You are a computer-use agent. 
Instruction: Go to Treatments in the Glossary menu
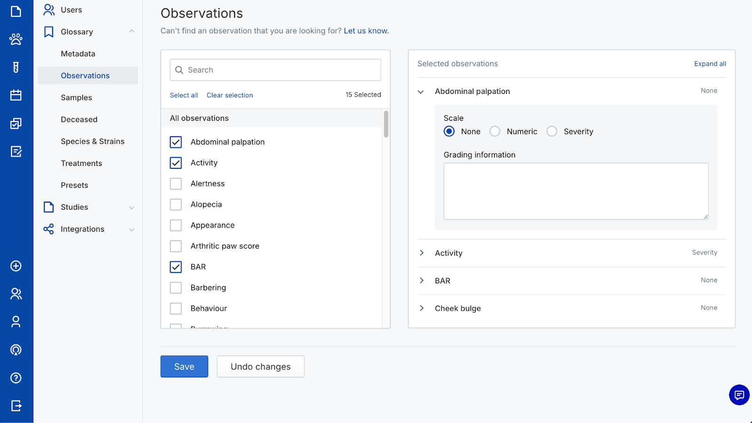tap(81, 164)
